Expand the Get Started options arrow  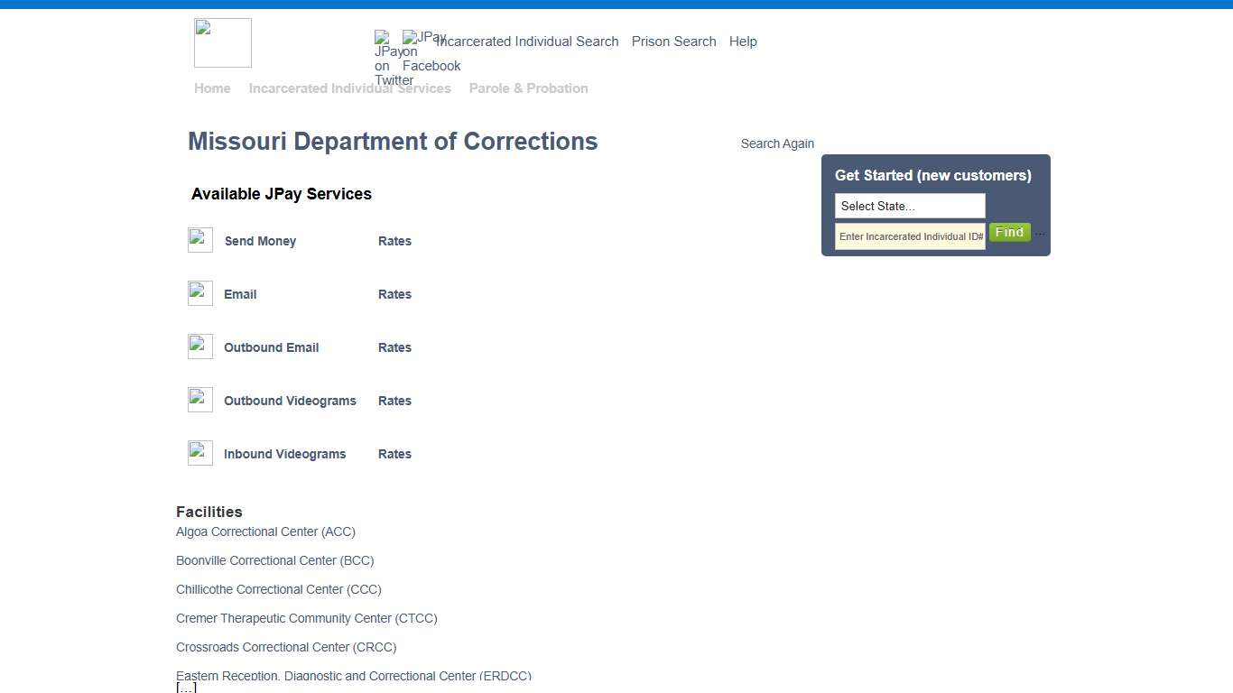tap(1040, 232)
